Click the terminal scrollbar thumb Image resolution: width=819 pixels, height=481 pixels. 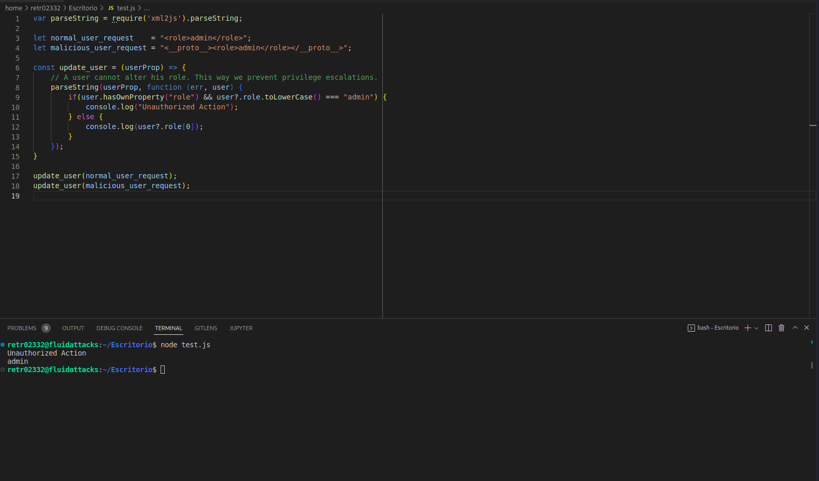812,365
